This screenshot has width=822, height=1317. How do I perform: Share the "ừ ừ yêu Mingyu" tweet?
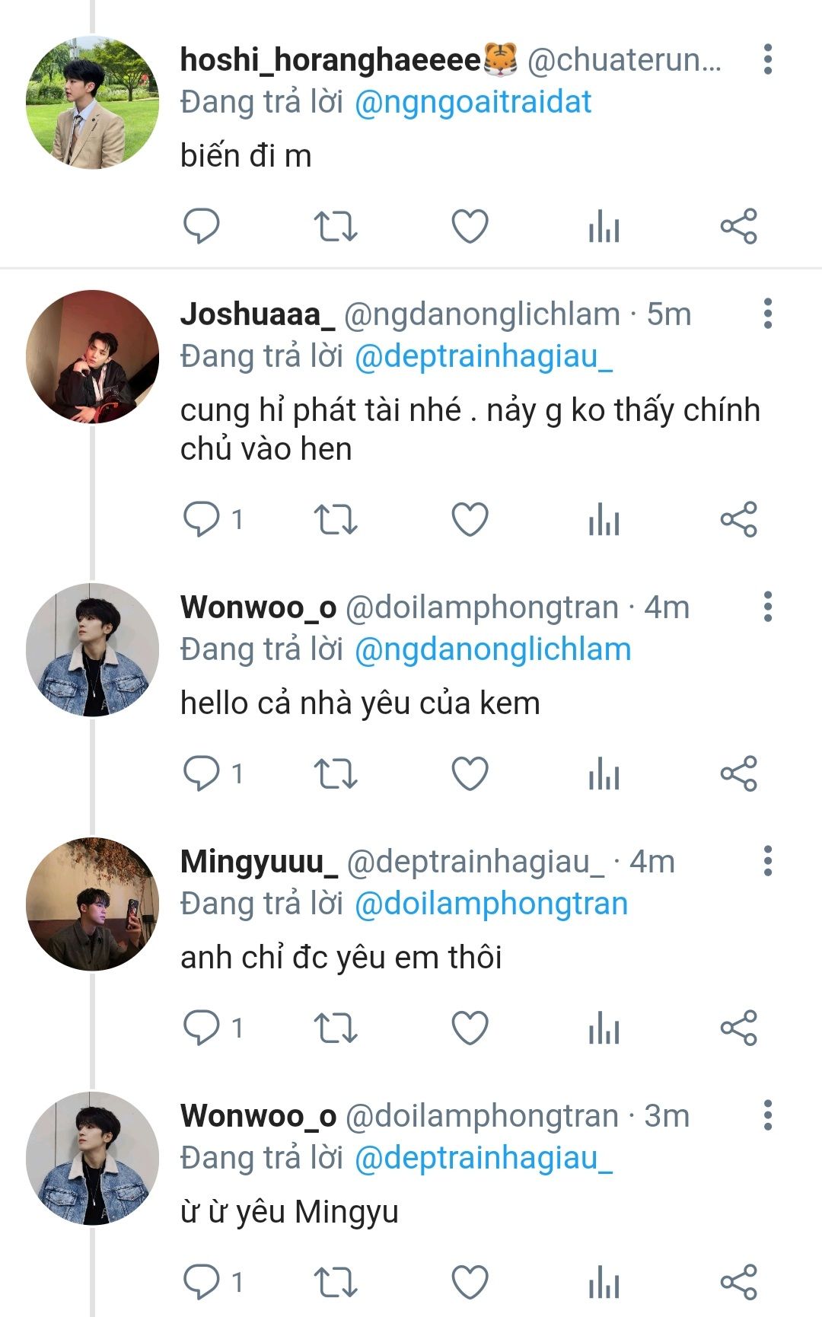tap(738, 1283)
